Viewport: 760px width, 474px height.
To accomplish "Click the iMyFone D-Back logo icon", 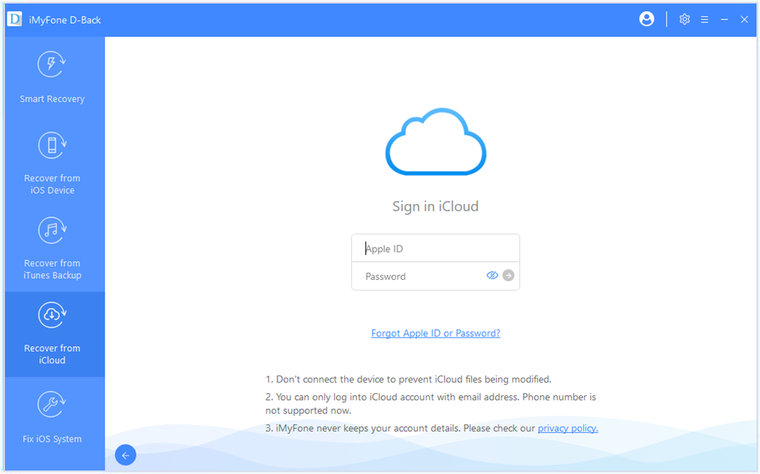I will click(15, 20).
